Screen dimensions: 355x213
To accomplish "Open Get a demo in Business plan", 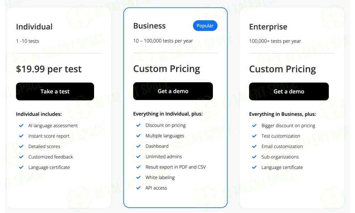I will 173,91.
